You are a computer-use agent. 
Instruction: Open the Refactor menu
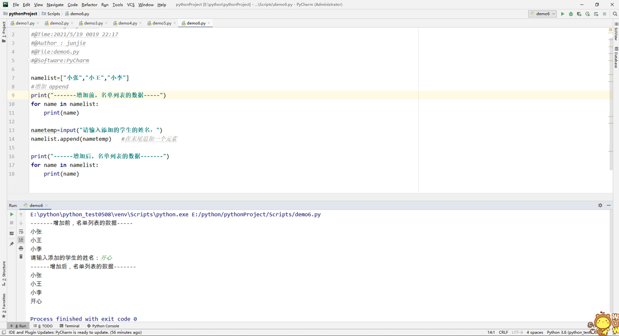(89, 5)
